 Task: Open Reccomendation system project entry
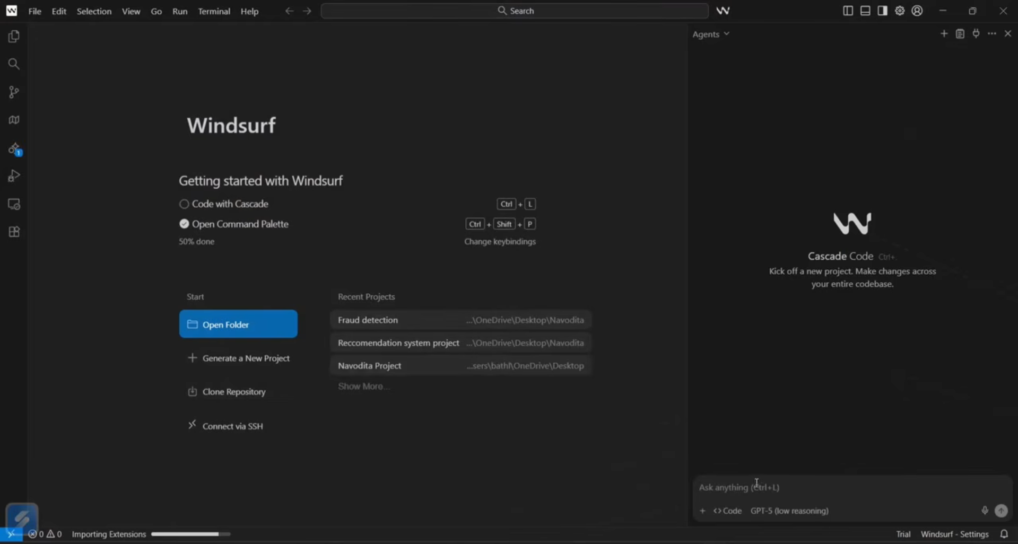point(460,343)
